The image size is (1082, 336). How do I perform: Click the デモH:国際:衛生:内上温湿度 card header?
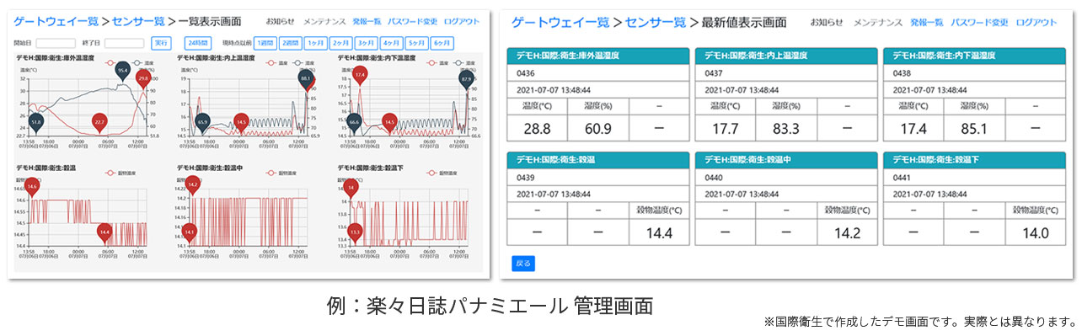[x=786, y=55]
